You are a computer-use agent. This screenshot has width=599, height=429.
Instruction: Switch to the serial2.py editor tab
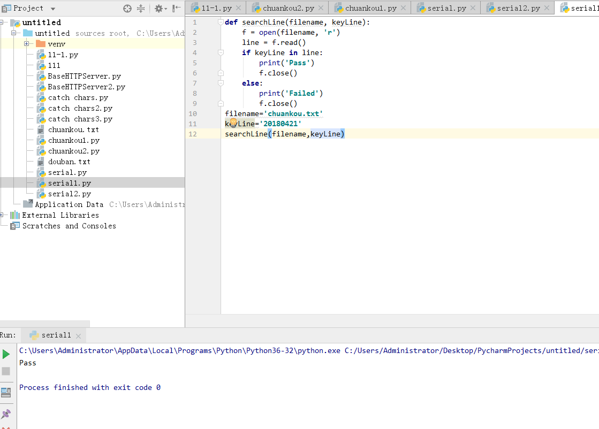tap(518, 9)
